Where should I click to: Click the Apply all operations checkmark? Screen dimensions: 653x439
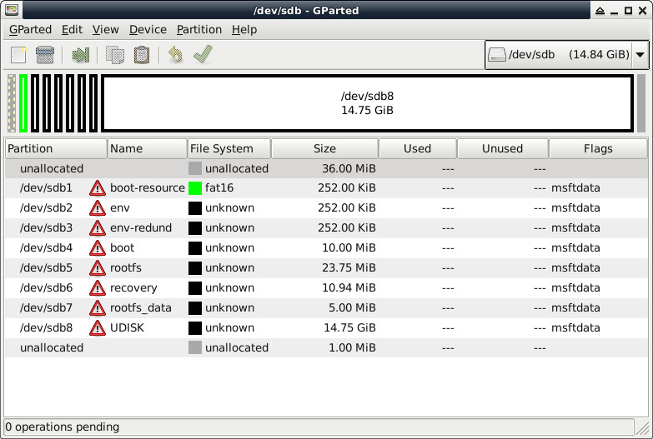click(202, 55)
